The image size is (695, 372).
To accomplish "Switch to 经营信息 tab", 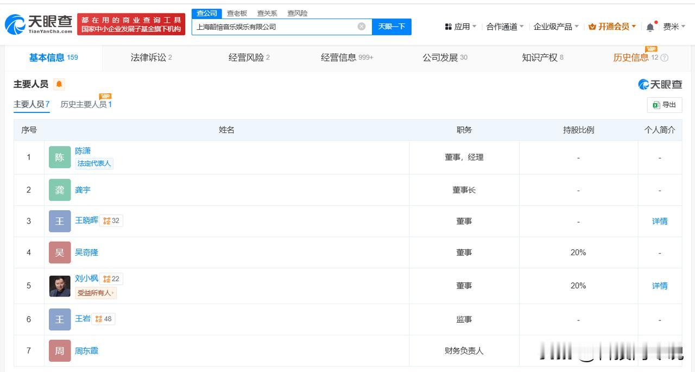I will pos(347,58).
